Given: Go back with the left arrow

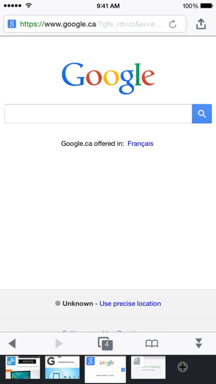Looking at the screenshot, I should 12,343.
